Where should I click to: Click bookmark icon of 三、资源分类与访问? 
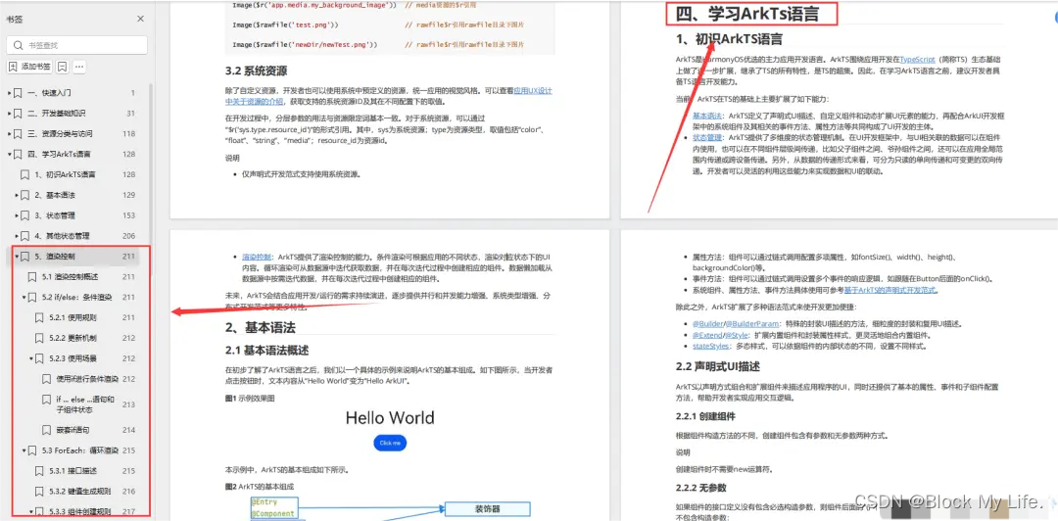coord(18,133)
